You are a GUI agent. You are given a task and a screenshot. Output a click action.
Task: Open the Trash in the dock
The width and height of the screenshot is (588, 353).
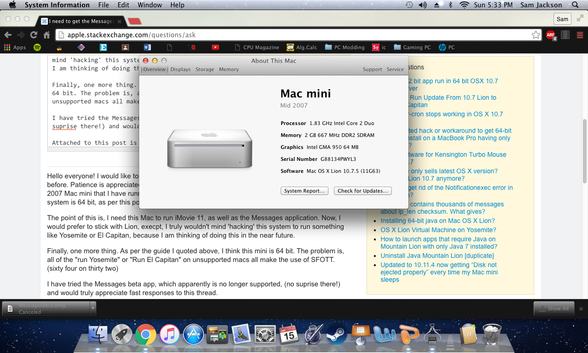492,334
